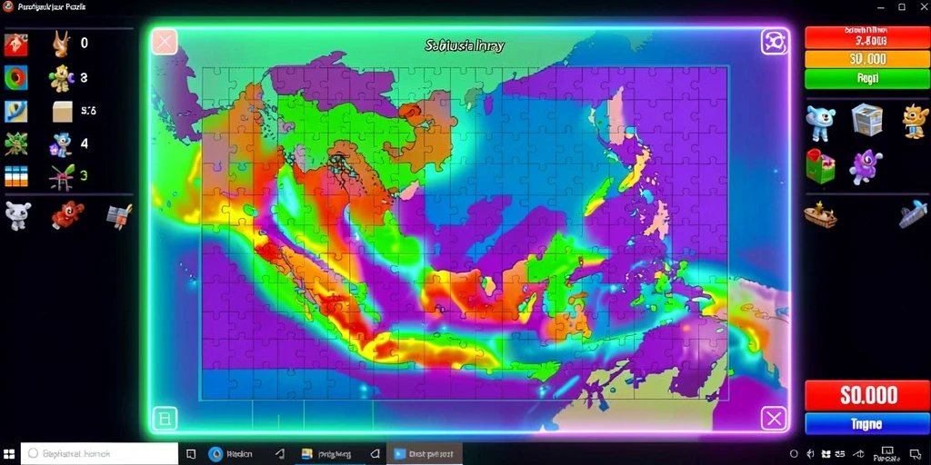Pick the green and red gift box icon
Screen dimensions: 931x465
pos(820,165)
